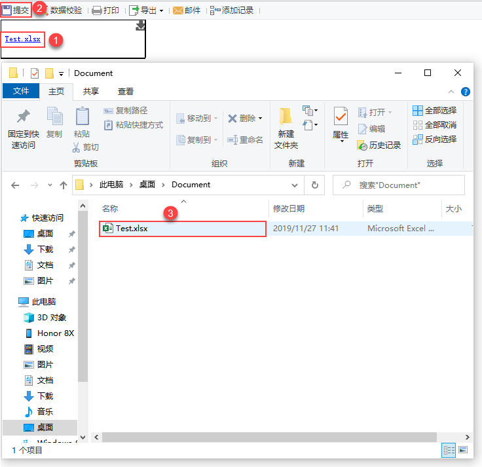
Task: Open the new item dropdown
Action: tap(310, 111)
